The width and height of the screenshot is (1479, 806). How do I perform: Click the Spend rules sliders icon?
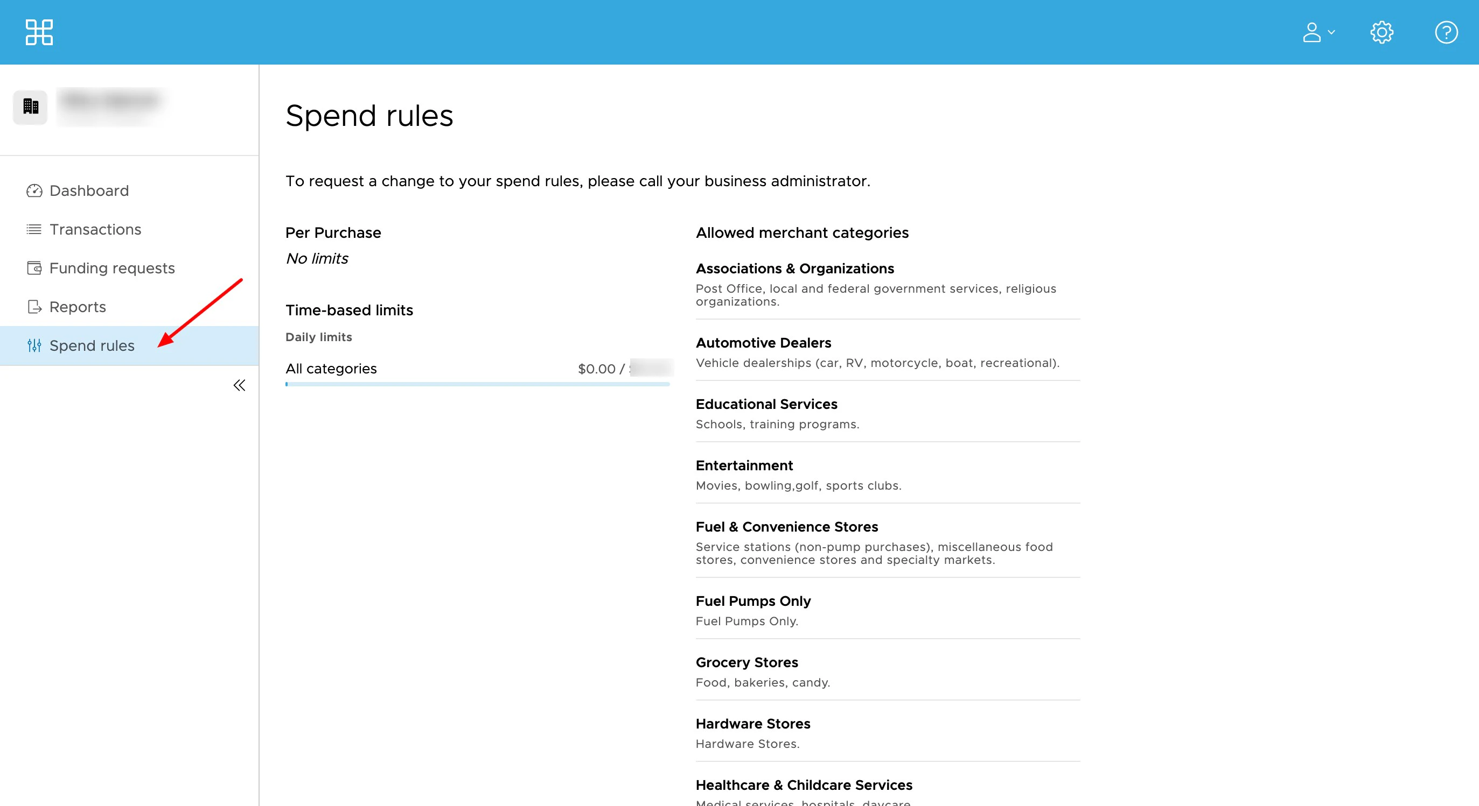point(34,345)
